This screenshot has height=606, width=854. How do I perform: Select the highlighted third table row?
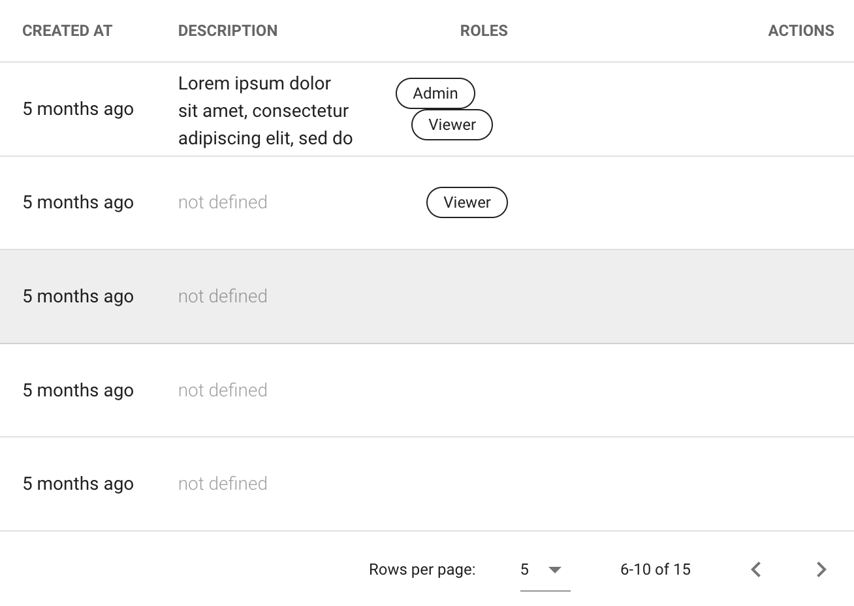427,296
